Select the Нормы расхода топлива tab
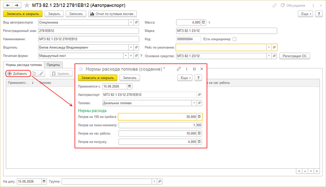The image size is (326, 187). tap(24, 65)
